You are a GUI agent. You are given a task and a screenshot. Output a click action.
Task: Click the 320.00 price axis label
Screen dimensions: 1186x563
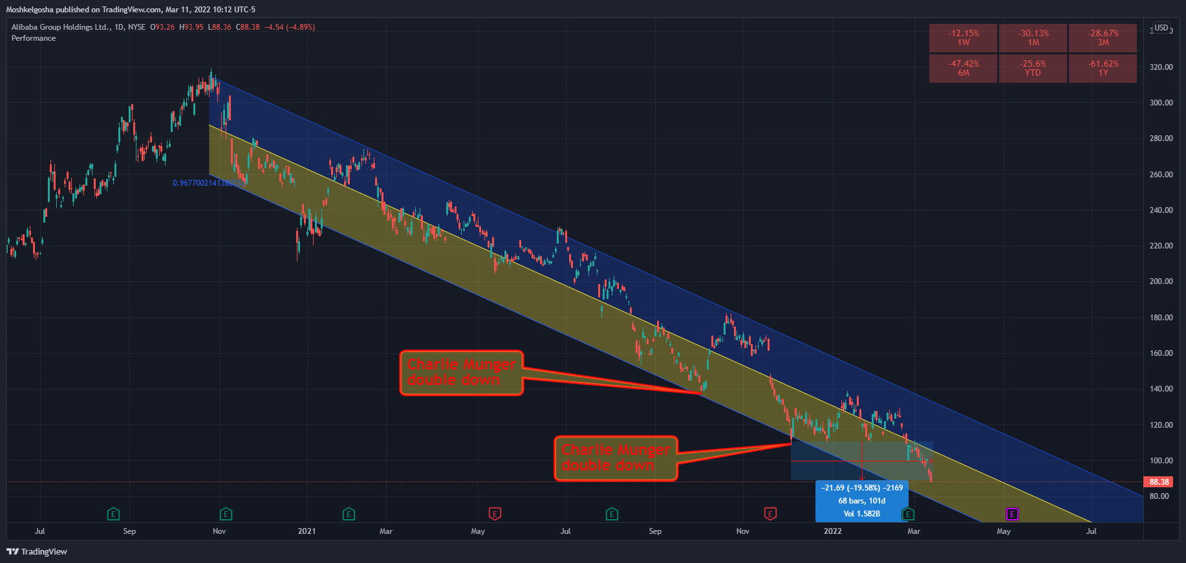tap(1161, 67)
